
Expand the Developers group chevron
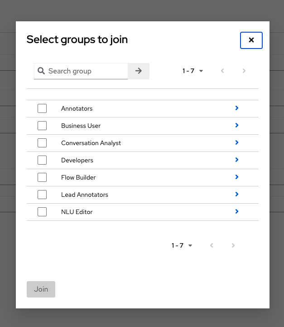(x=237, y=160)
